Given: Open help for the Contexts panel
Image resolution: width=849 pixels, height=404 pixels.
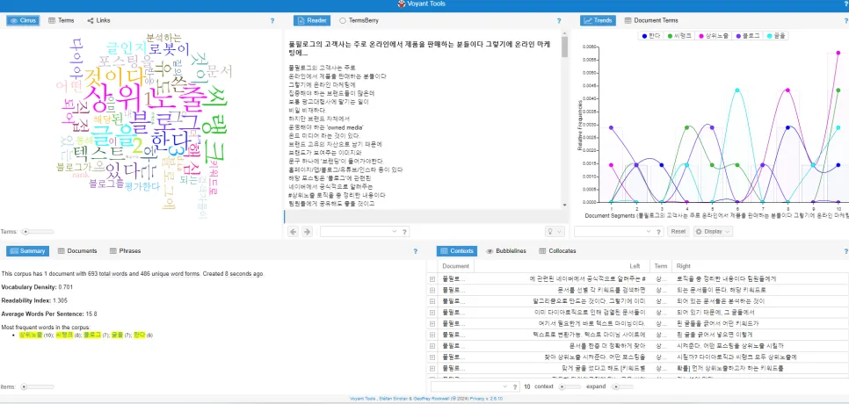Looking at the screenshot, I should [x=845, y=251].
